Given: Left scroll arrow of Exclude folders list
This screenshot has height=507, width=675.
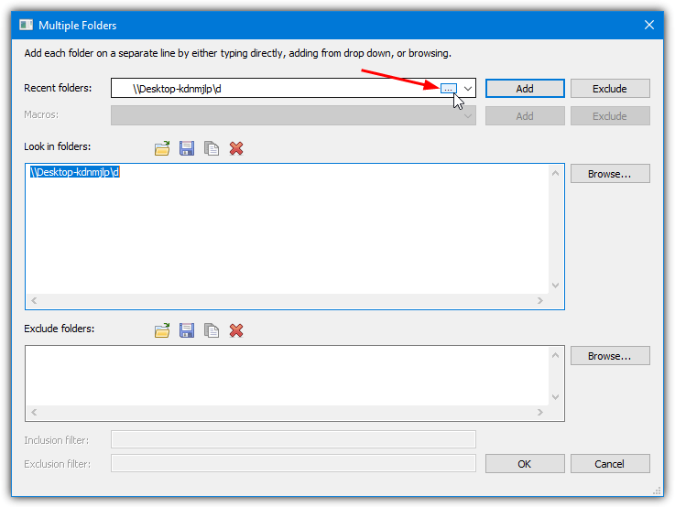Looking at the screenshot, I should click(34, 413).
